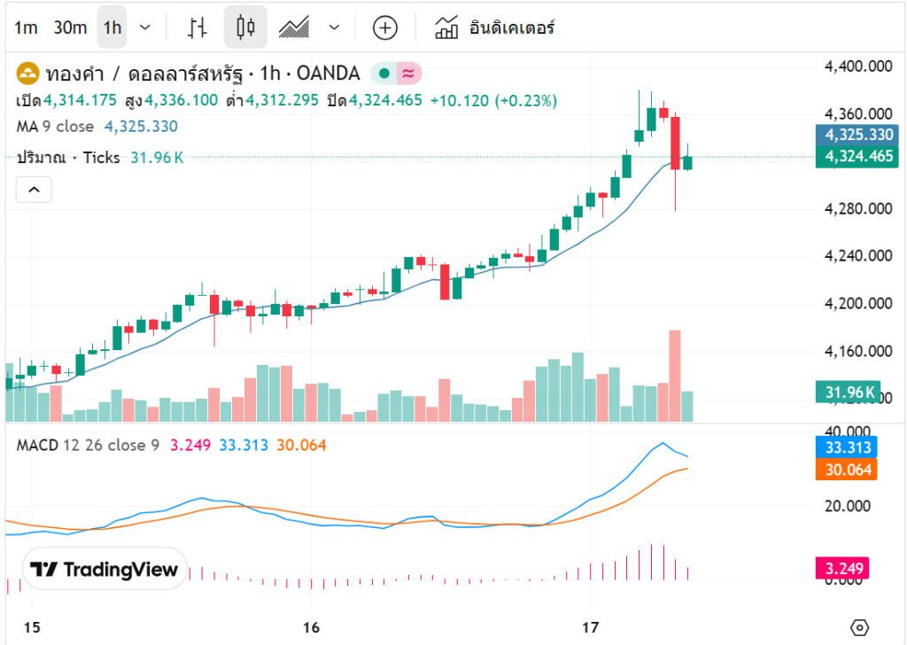This screenshot has width=907, height=645.
Task: Switch to the area chart style icon
Action: click(x=293, y=27)
